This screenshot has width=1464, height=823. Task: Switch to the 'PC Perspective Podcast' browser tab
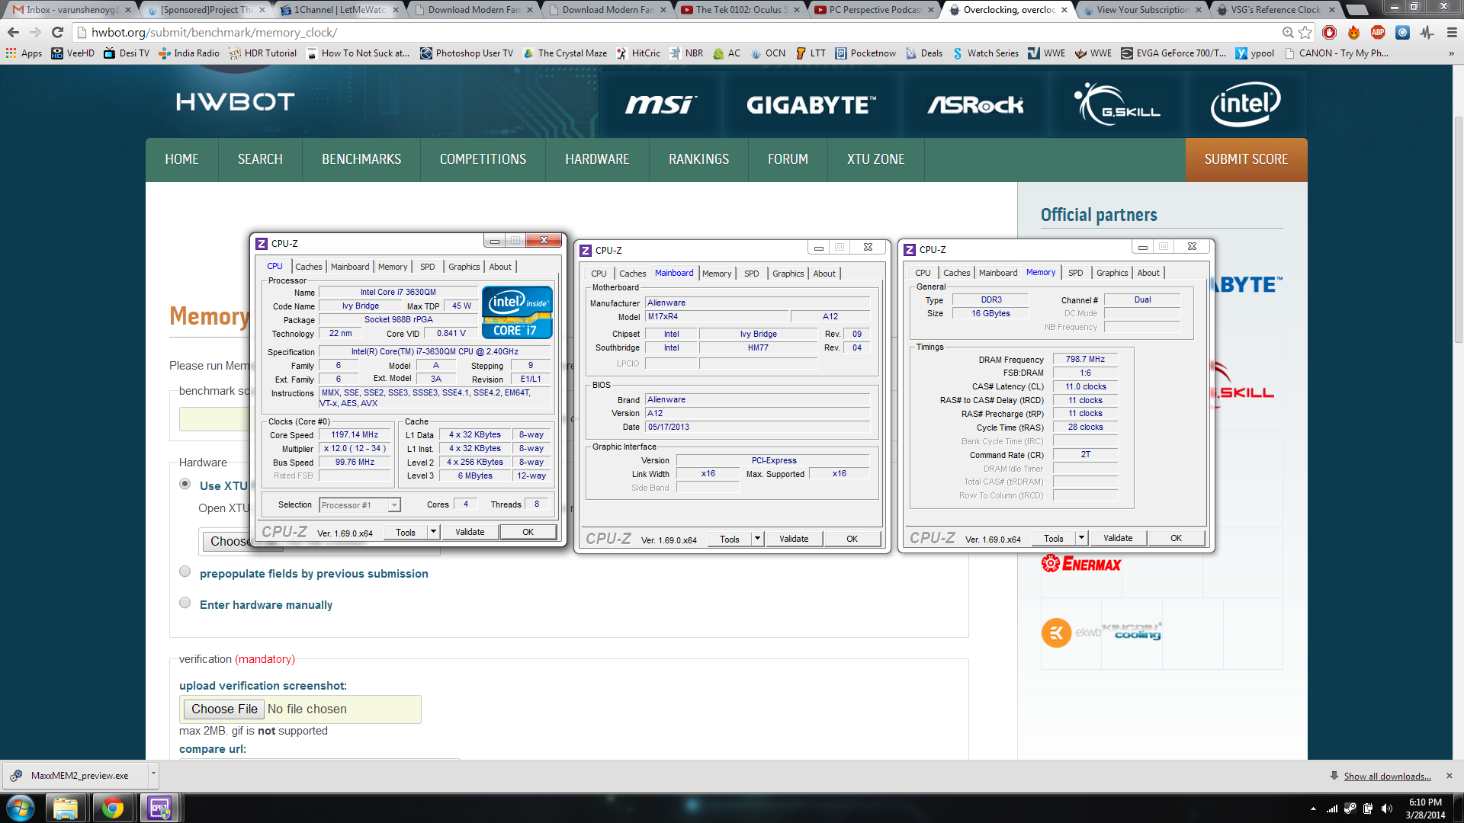click(875, 10)
